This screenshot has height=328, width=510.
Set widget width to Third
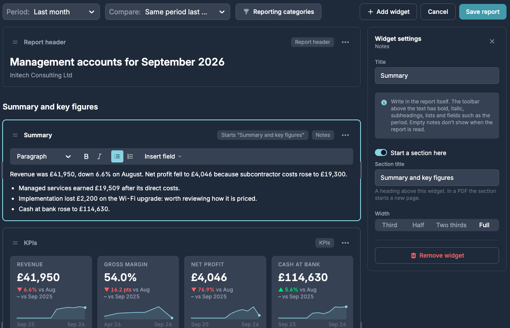390,225
